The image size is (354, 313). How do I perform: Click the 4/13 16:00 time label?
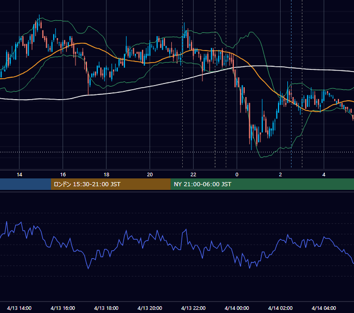click(x=63, y=308)
